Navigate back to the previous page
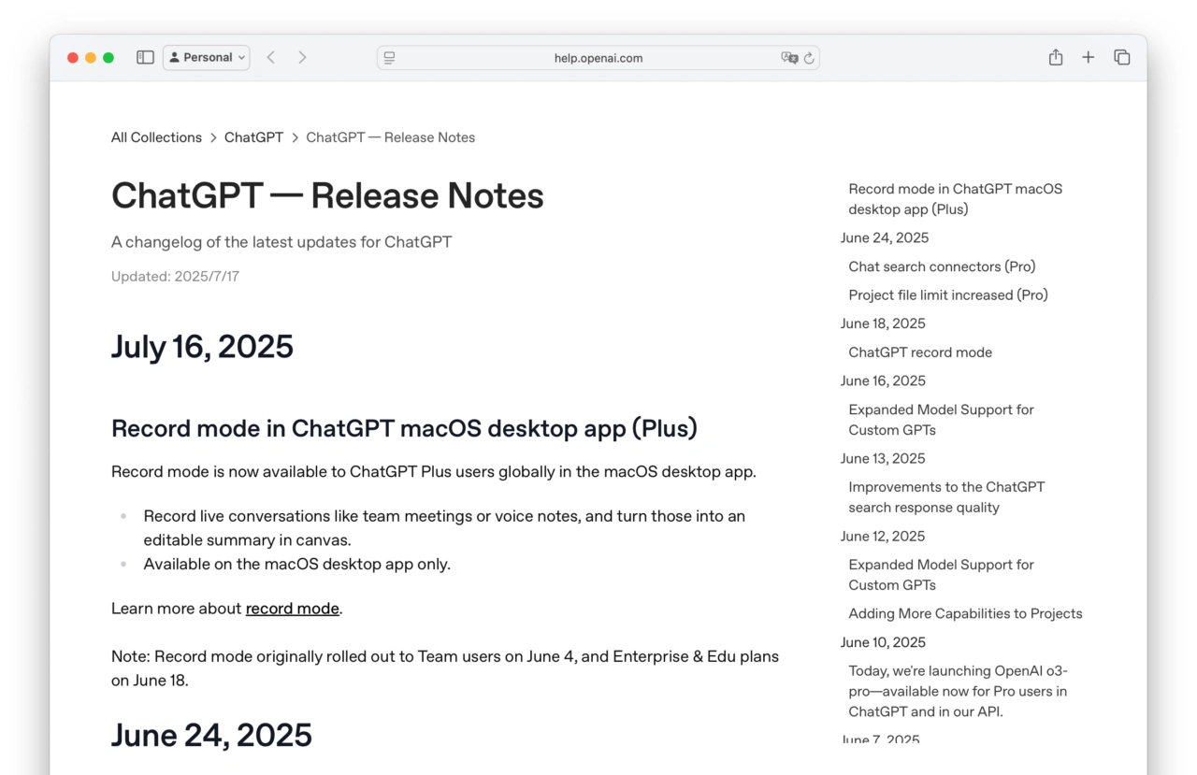This screenshot has width=1197, height=775. coord(270,57)
